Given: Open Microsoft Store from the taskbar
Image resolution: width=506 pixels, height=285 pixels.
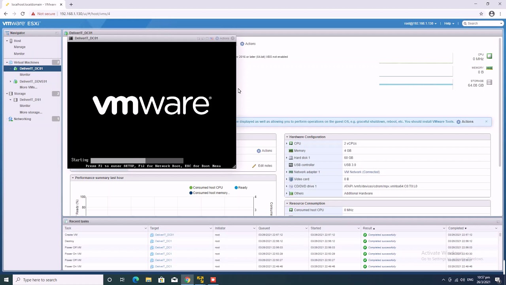Looking at the screenshot, I should 161,280.
